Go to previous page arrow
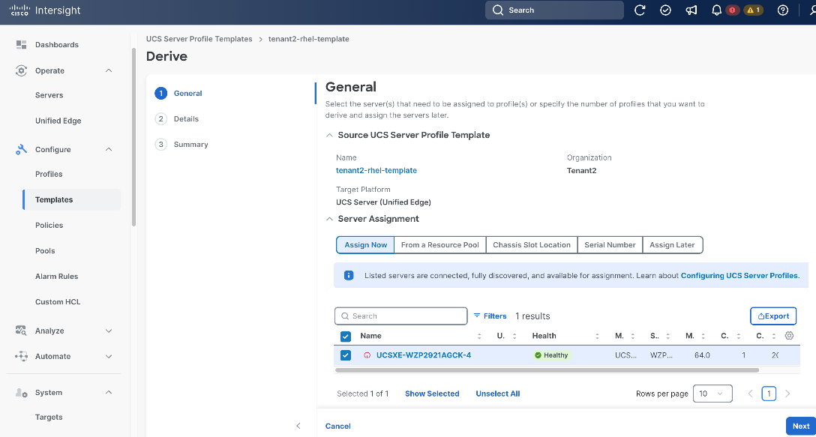The width and height of the screenshot is (816, 437). pyautogui.click(x=751, y=394)
